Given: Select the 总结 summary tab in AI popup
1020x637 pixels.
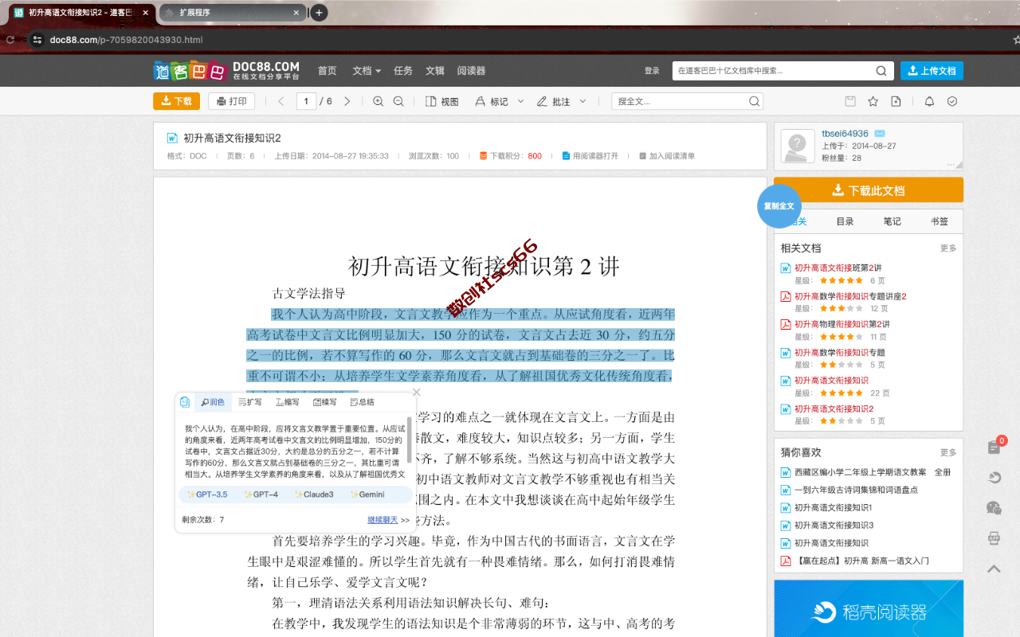Looking at the screenshot, I should 363,402.
